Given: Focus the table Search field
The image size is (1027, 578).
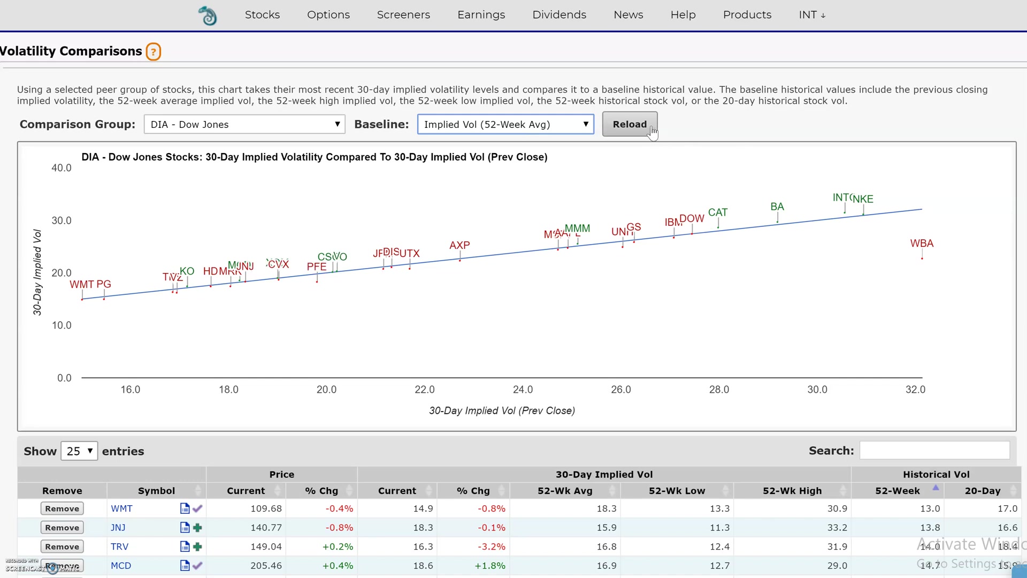Looking at the screenshot, I should click(934, 451).
